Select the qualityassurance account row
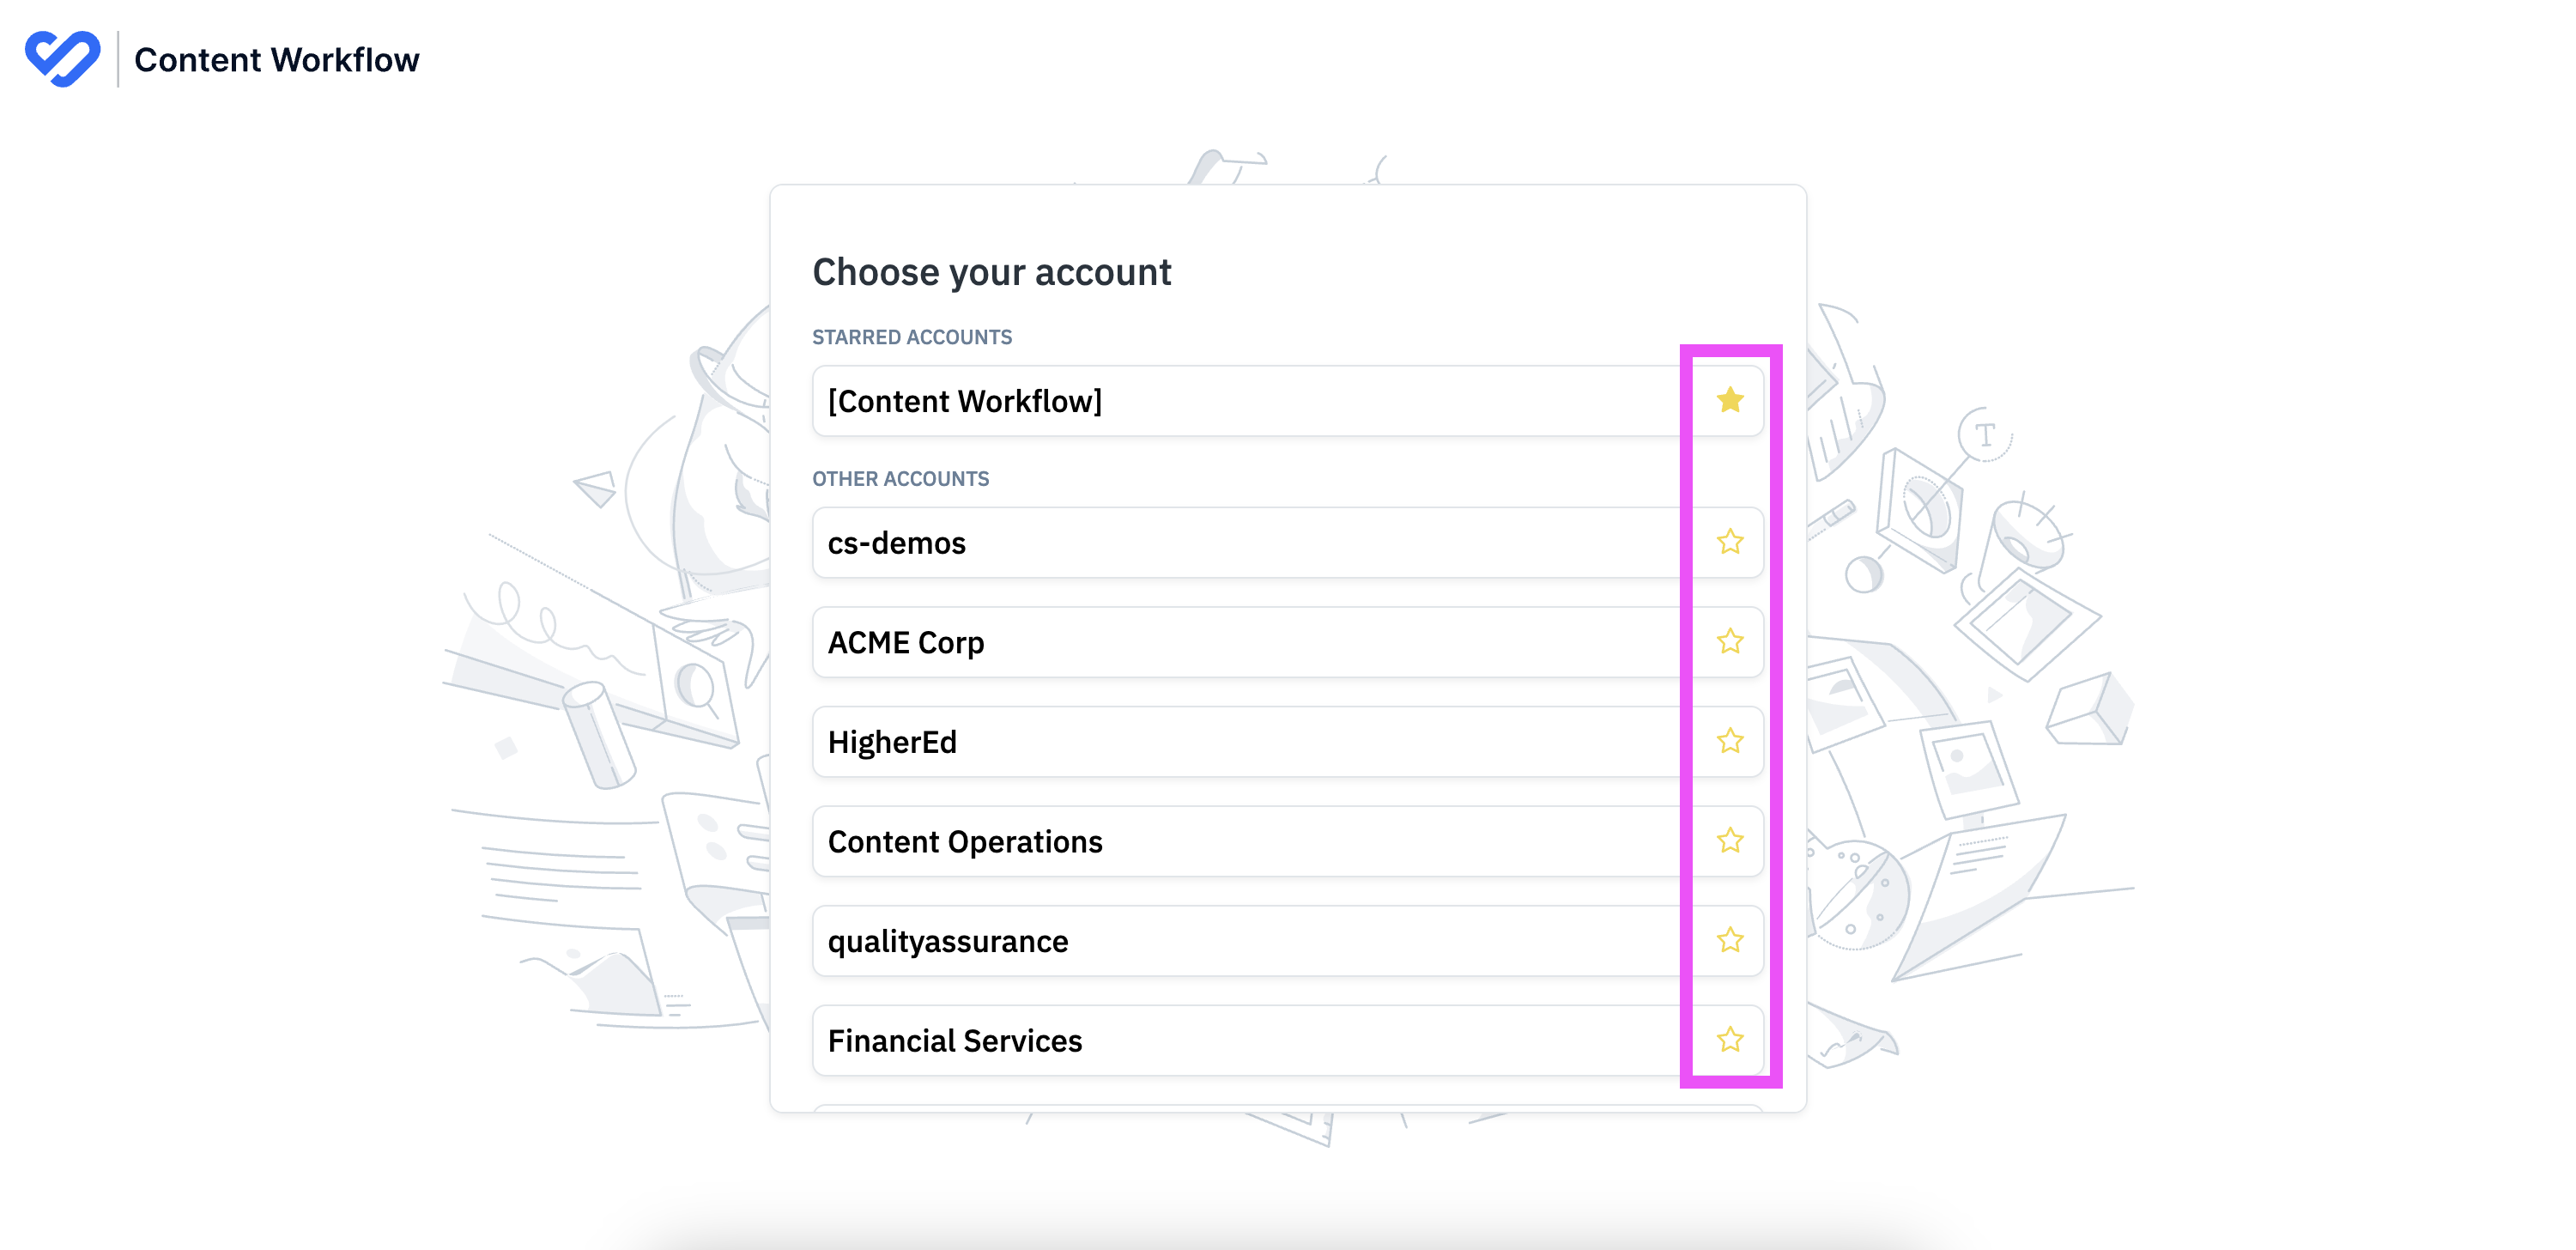2576x1250 pixels. [1200, 940]
